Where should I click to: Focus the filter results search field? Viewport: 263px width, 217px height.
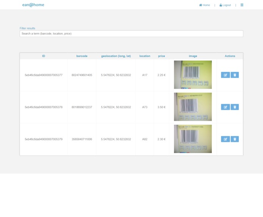click(x=131, y=33)
